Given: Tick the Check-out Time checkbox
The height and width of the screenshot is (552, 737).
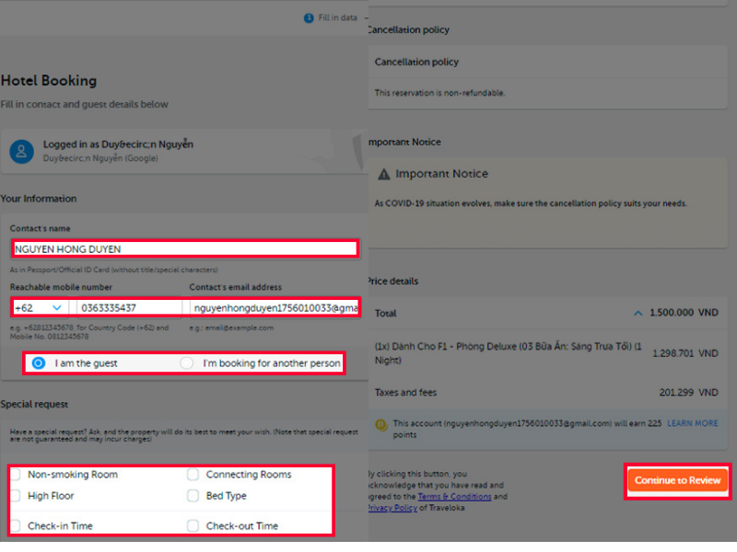Looking at the screenshot, I should [193, 525].
